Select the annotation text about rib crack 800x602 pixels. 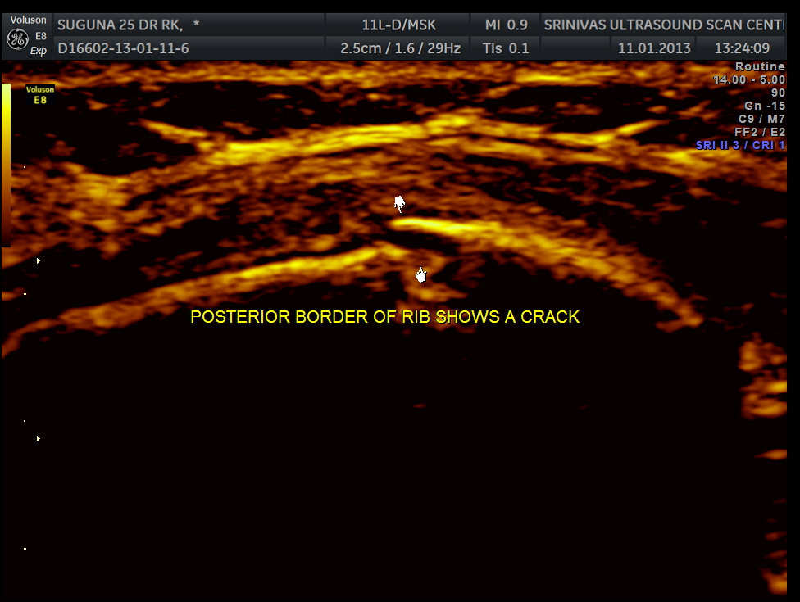[x=384, y=317]
